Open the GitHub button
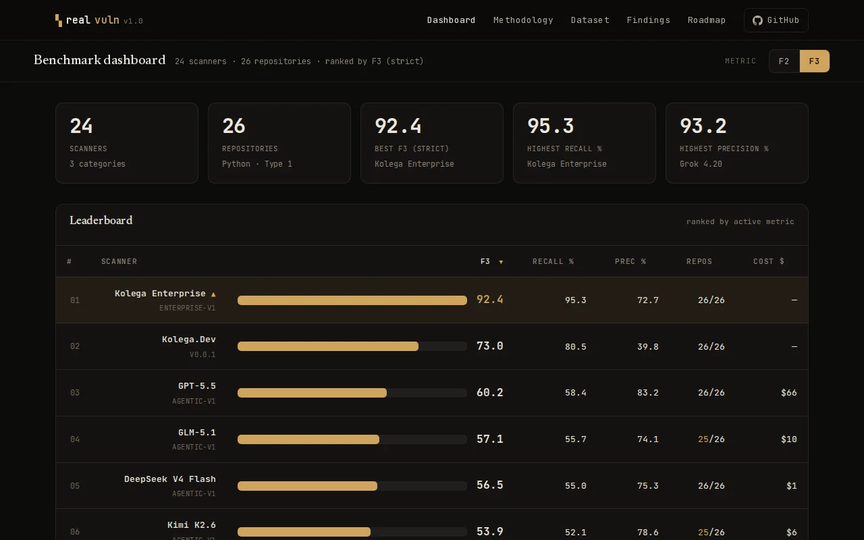Image resolution: width=864 pixels, height=540 pixels. (x=776, y=20)
